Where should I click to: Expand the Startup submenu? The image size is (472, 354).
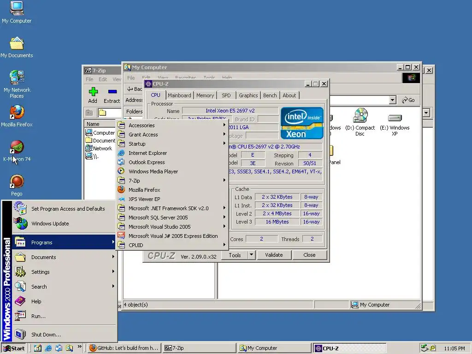click(x=172, y=144)
